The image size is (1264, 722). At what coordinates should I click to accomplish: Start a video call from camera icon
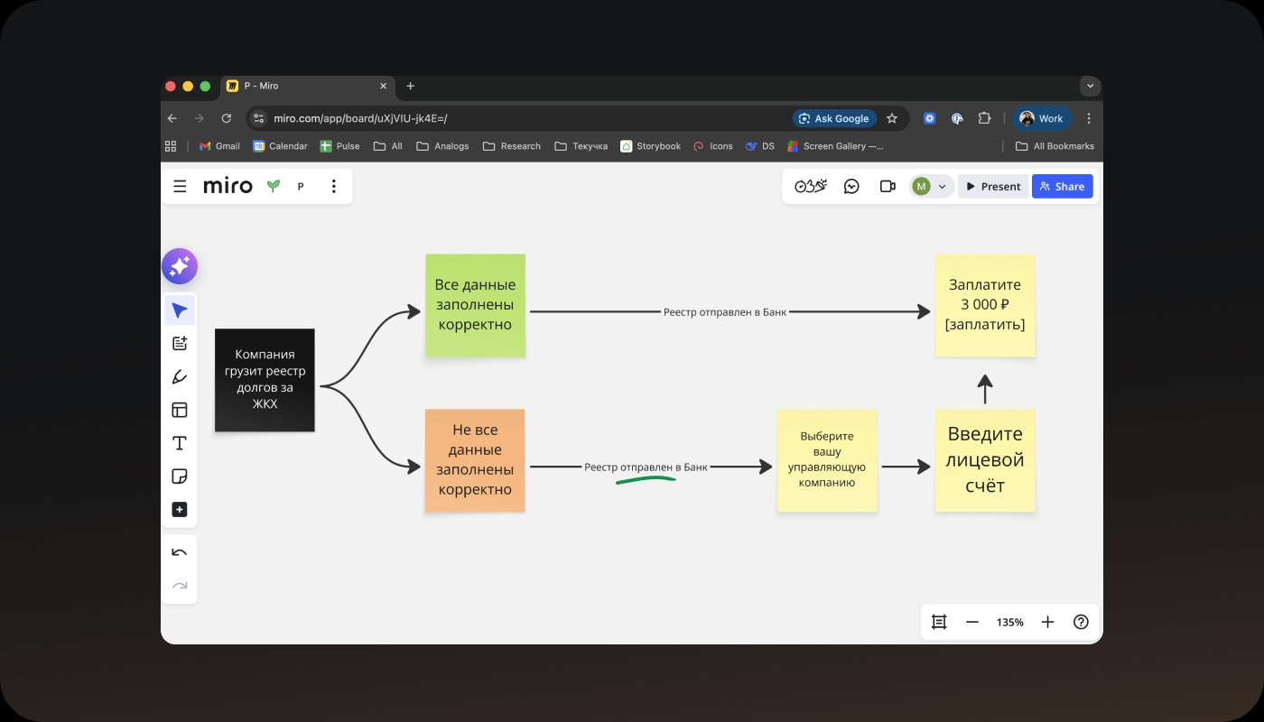(x=888, y=187)
